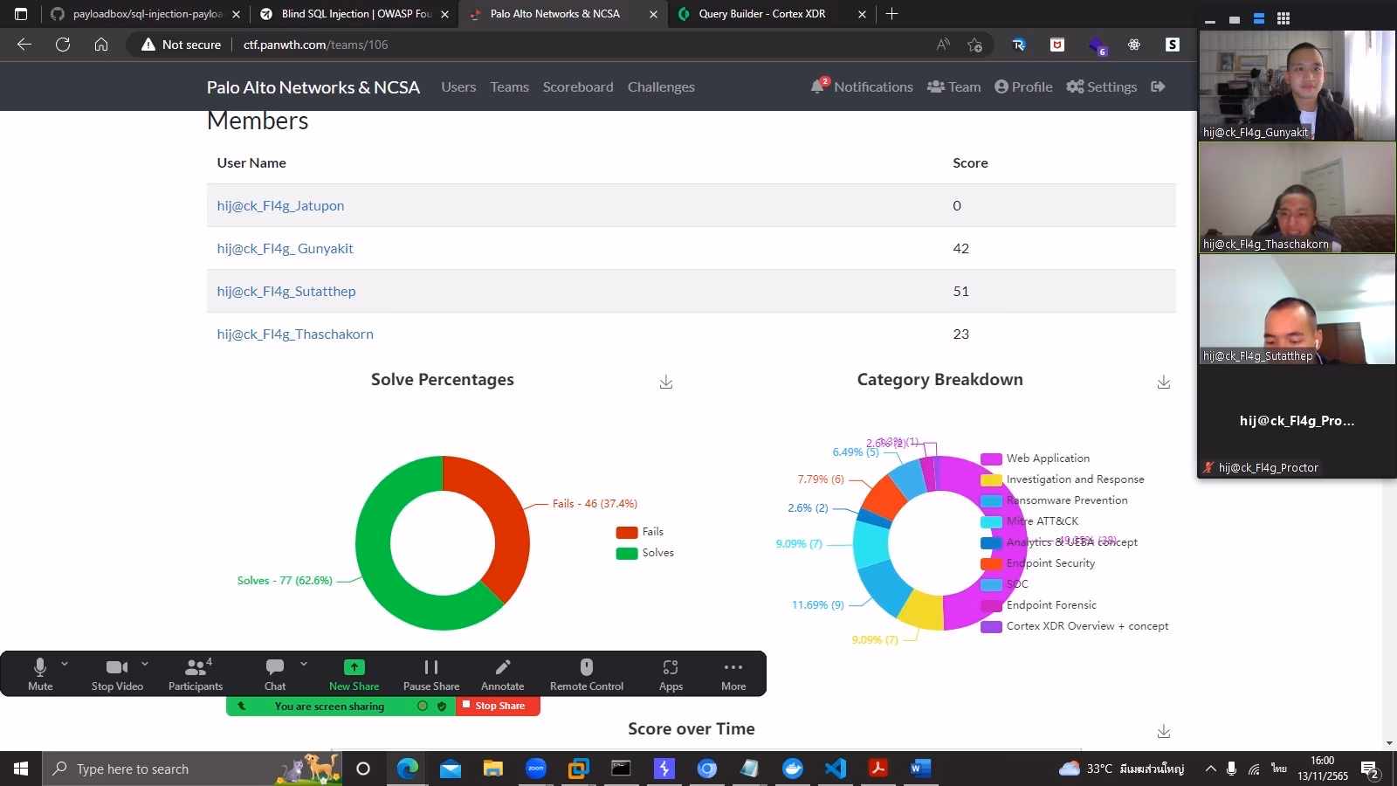Open the Settings page
1397x786 pixels.
pos(1102,86)
